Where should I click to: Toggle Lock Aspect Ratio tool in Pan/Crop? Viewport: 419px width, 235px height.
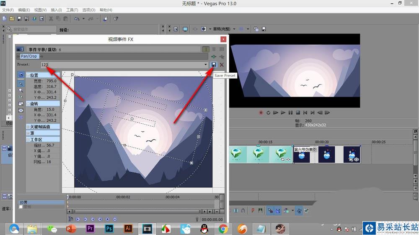21,104
